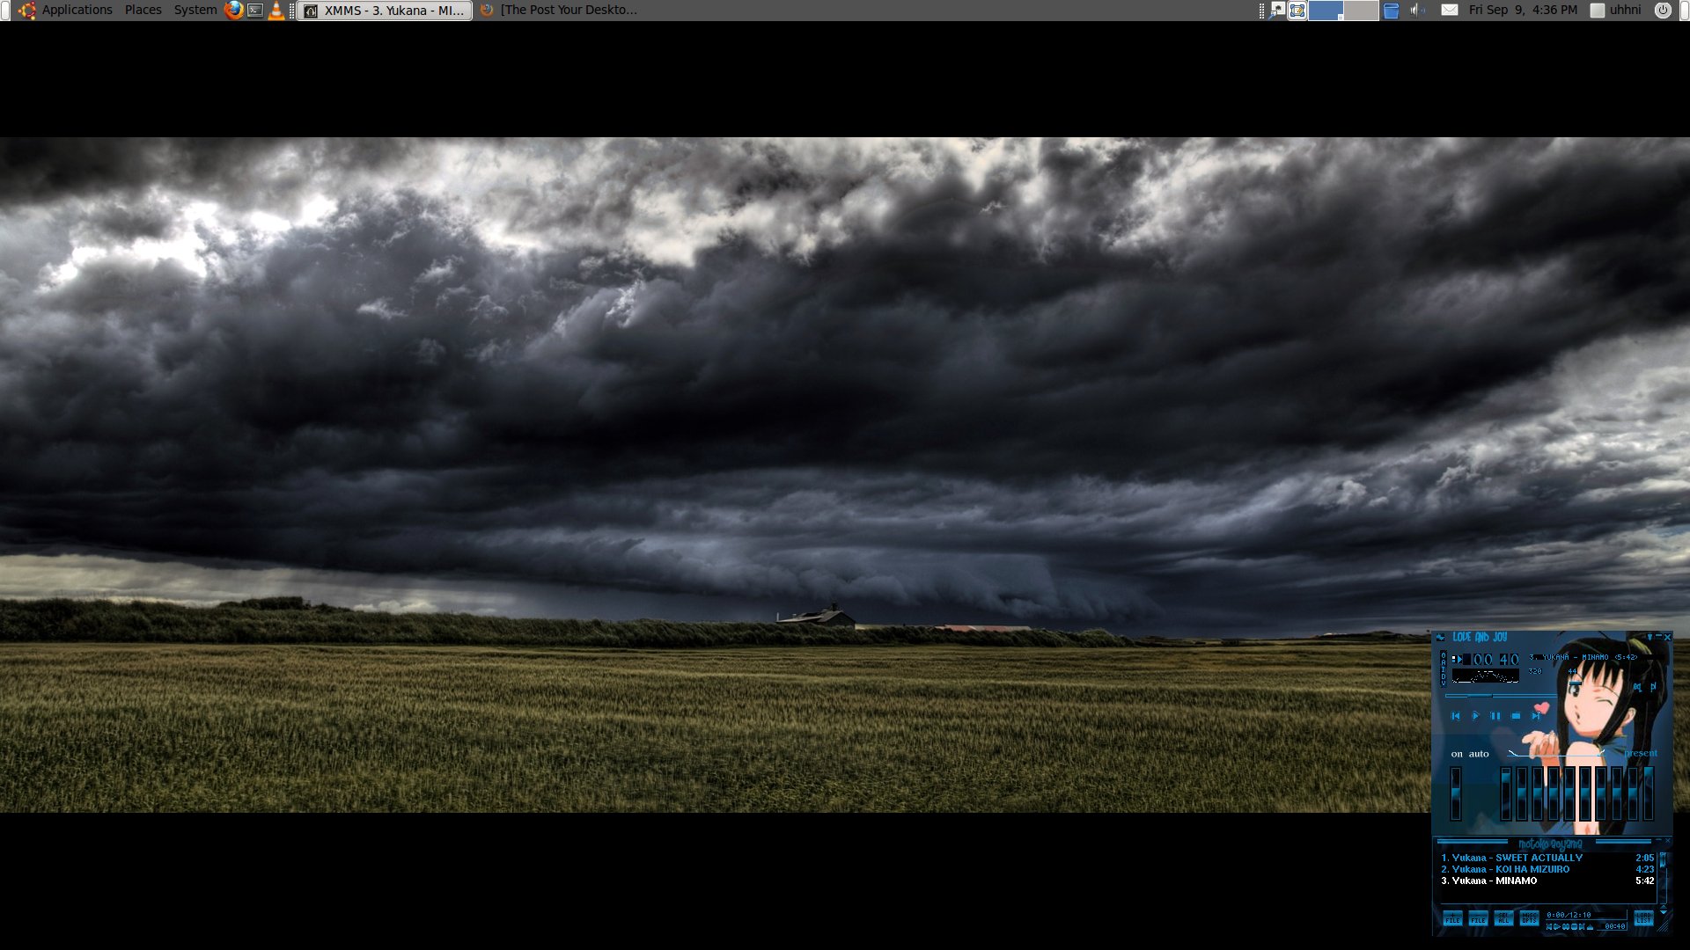Screen dimensions: 1690x950
Task: Click the -FILE remove button
Action: click(x=1478, y=918)
